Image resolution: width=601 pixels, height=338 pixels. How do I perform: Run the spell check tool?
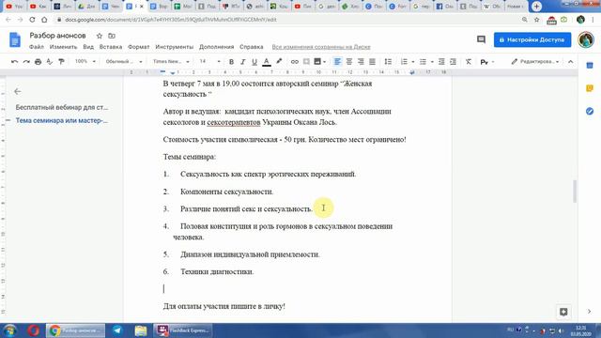click(x=50, y=62)
